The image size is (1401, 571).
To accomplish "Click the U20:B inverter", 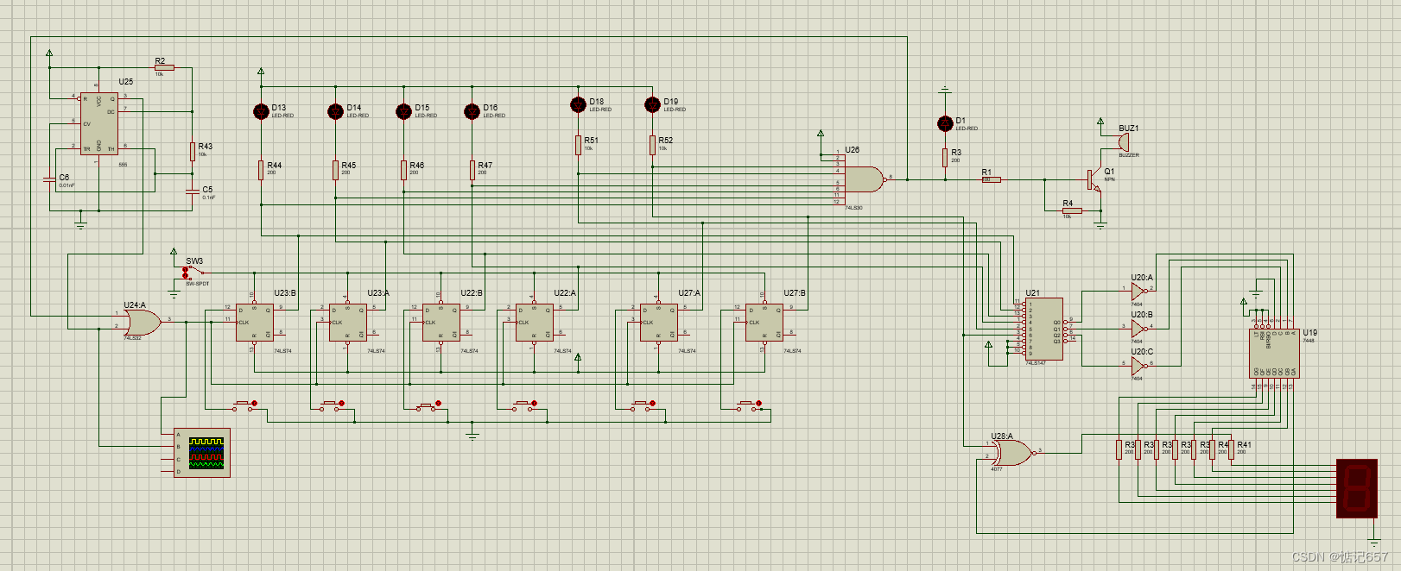I will pyautogui.click(x=1139, y=329).
